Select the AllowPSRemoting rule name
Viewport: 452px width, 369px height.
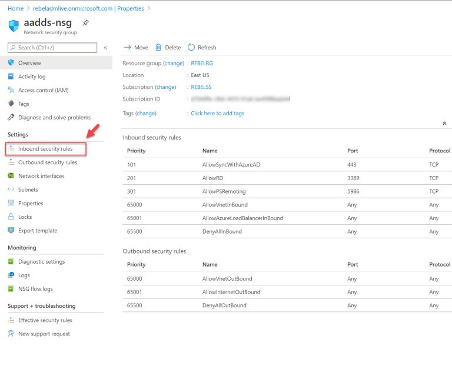click(x=224, y=191)
